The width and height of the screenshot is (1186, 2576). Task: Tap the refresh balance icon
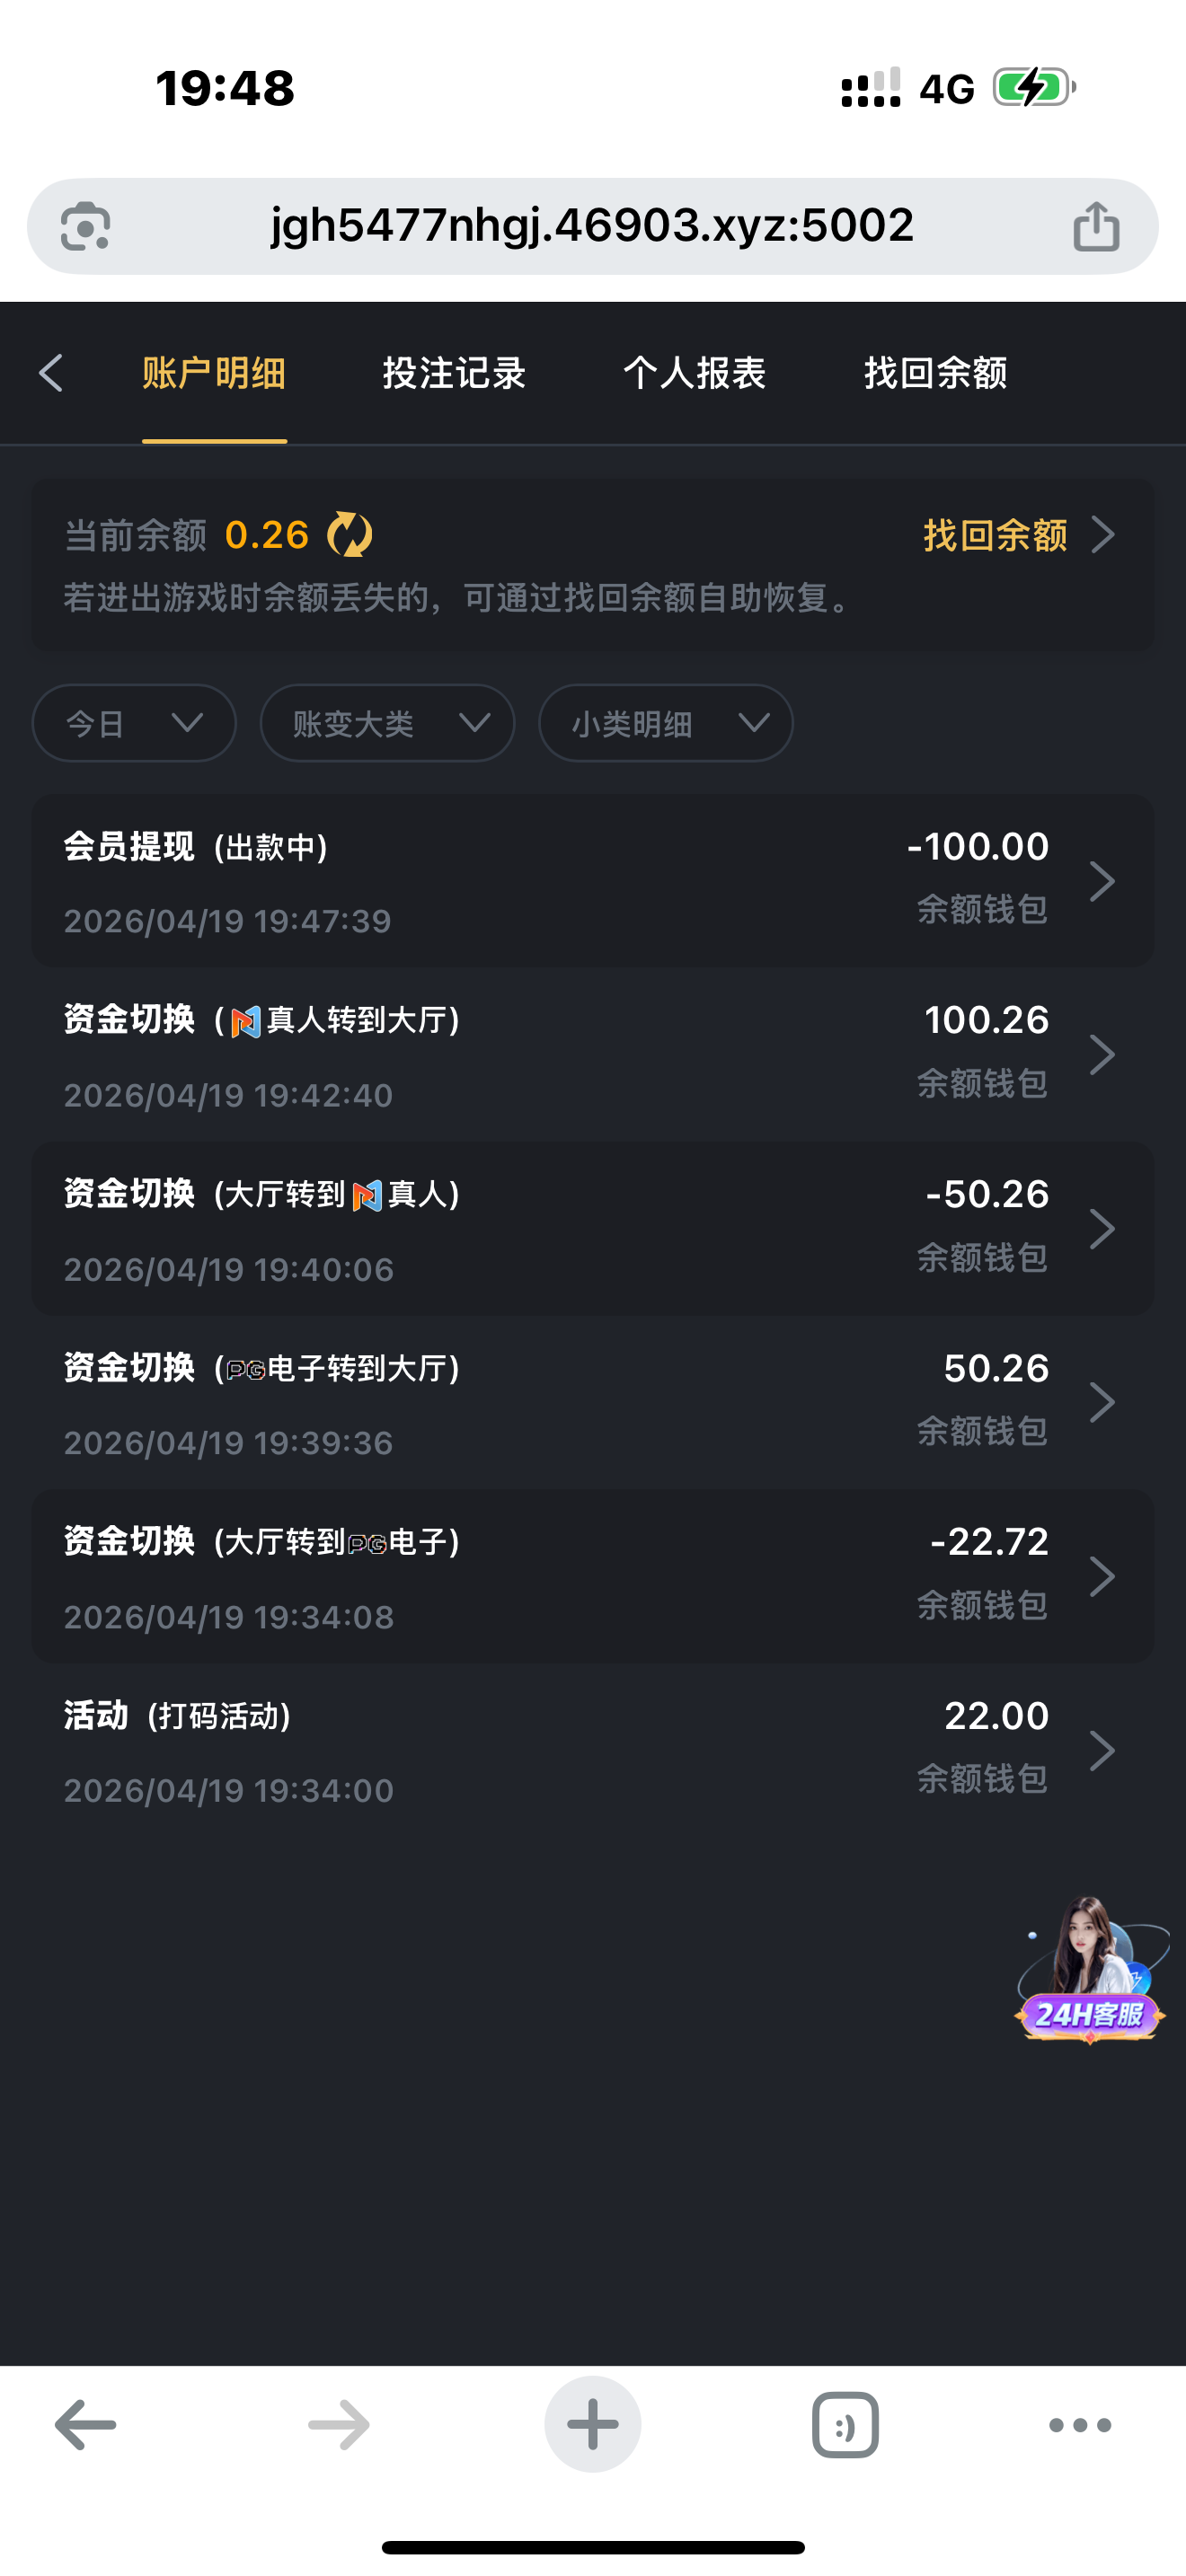coord(349,535)
